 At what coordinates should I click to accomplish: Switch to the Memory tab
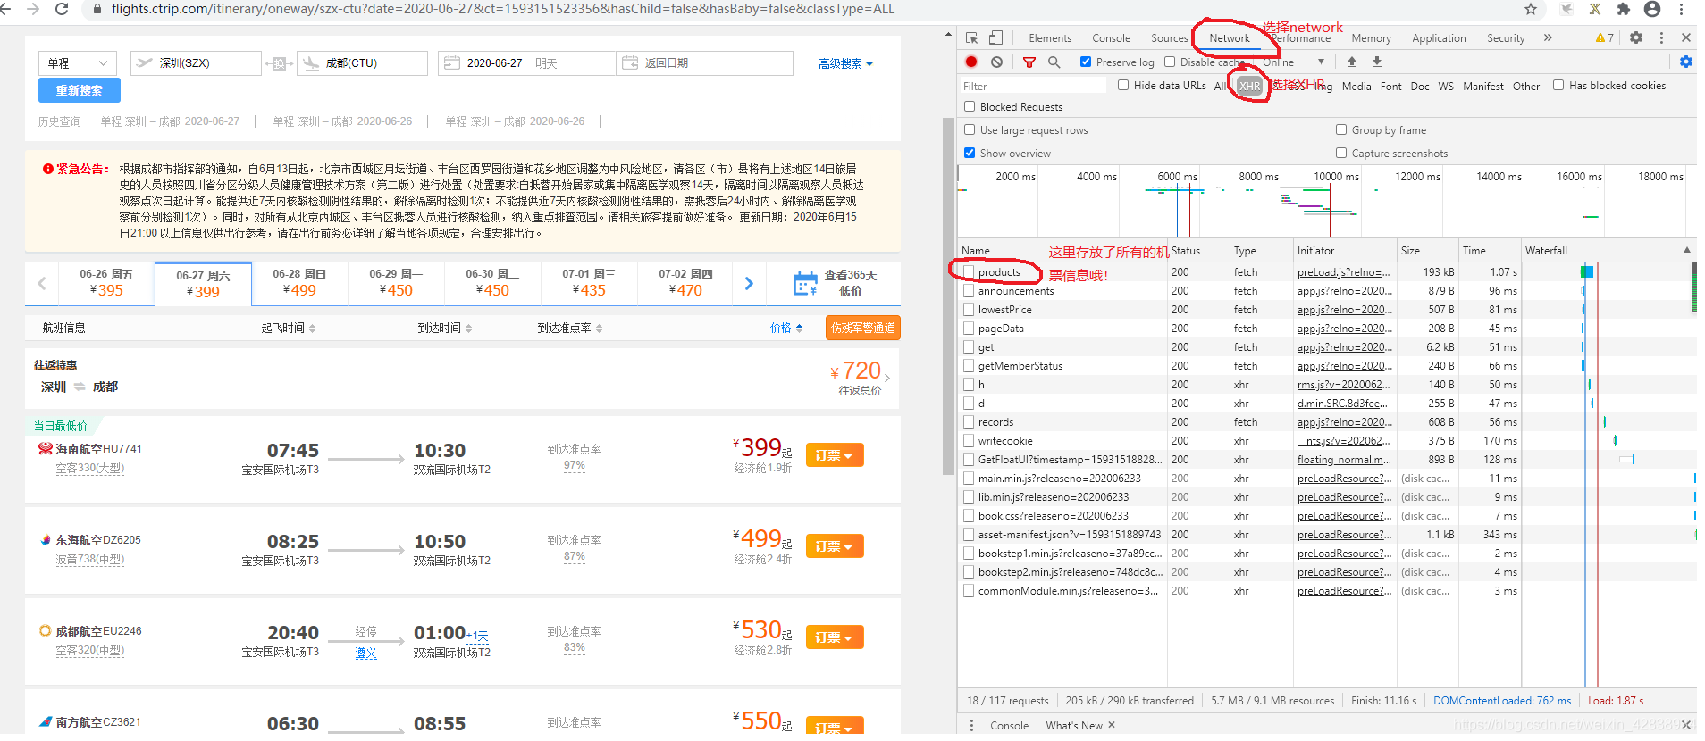pyautogui.click(x=1371, y=38)
